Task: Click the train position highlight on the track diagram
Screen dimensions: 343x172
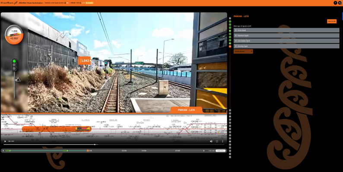Action: (x=57, y=129)
